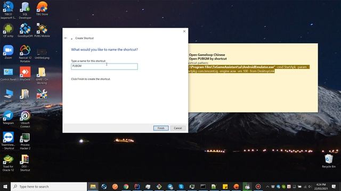The image size is (341, 191).
Task: Select the DEV - Shortcut desktop icon
Action: [x=25, y=163]
